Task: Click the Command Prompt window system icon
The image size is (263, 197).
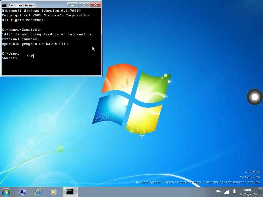Action: [x=4, y=5]
